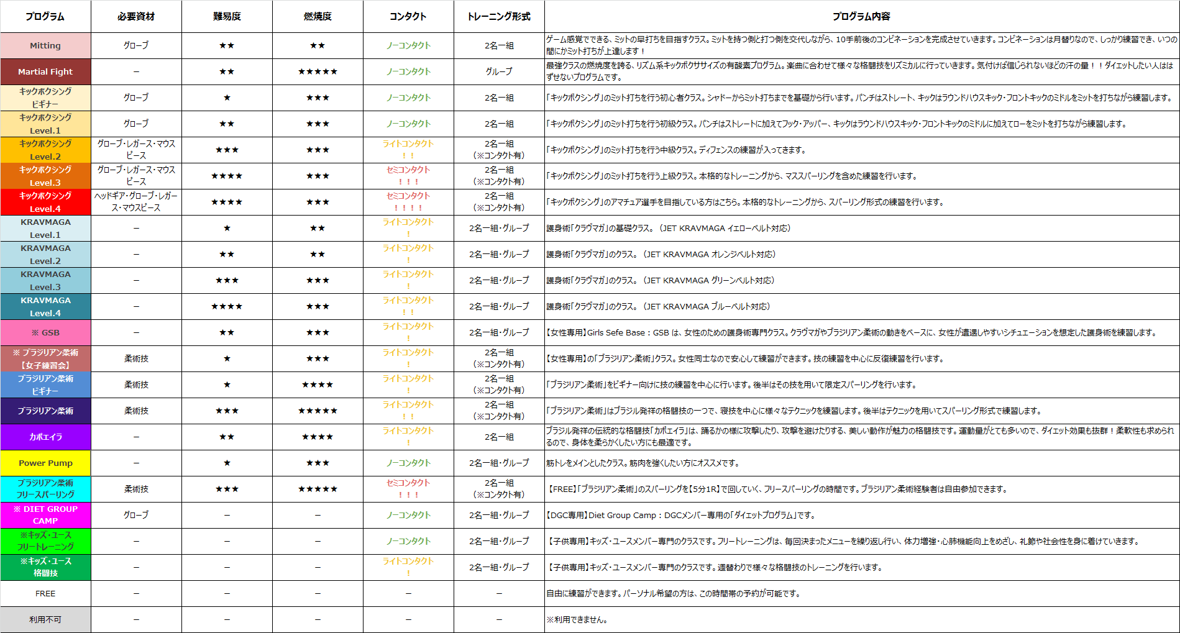Select the magenta DIET GROUP CAMP cell
This screenshot has width=1180, height=633.
[x=45, y=515]
